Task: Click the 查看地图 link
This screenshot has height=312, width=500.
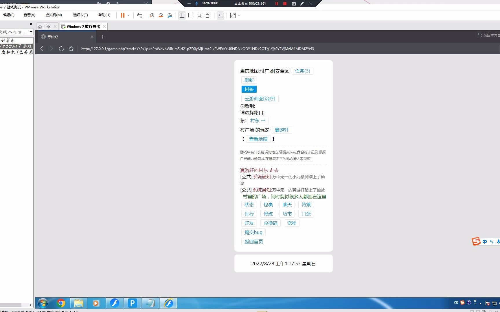Action: click(258, 139)
